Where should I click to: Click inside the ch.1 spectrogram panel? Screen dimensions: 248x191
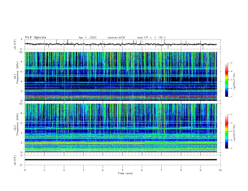(121, 76)
